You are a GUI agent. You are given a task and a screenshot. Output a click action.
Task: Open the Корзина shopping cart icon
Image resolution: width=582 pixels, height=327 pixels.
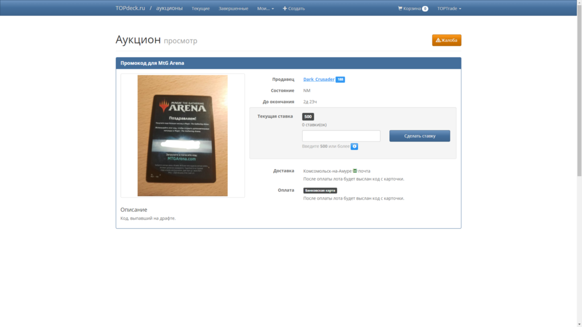pos(400,8)
